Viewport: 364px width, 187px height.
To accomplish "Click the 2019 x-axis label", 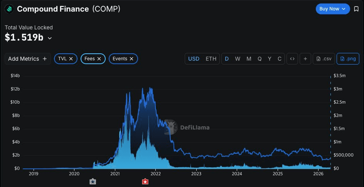I will (x=34, y=173).
